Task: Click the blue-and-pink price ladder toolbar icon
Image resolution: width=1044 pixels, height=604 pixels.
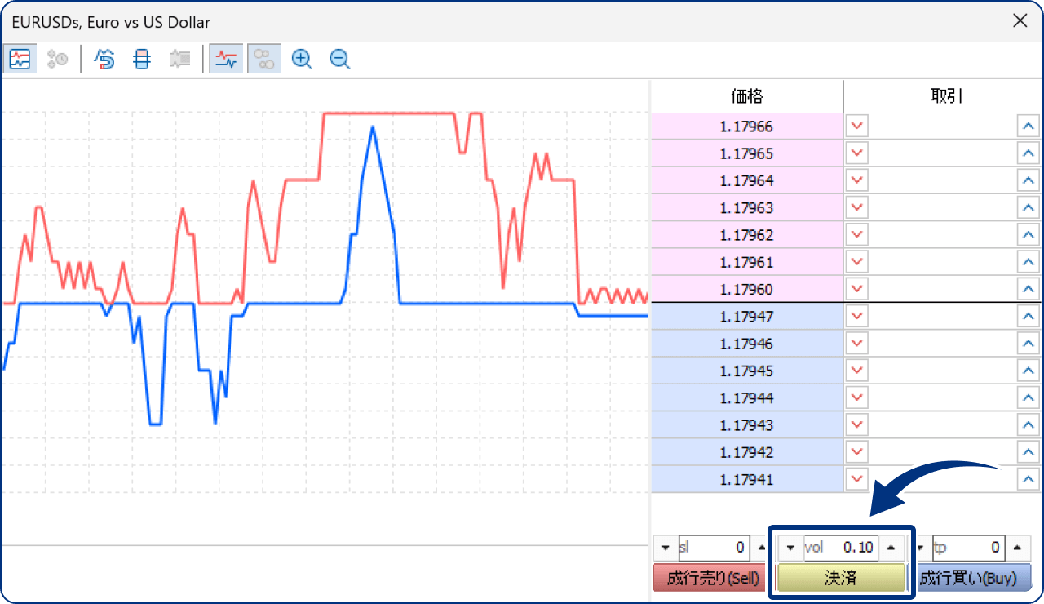Action: pos(142,59)
